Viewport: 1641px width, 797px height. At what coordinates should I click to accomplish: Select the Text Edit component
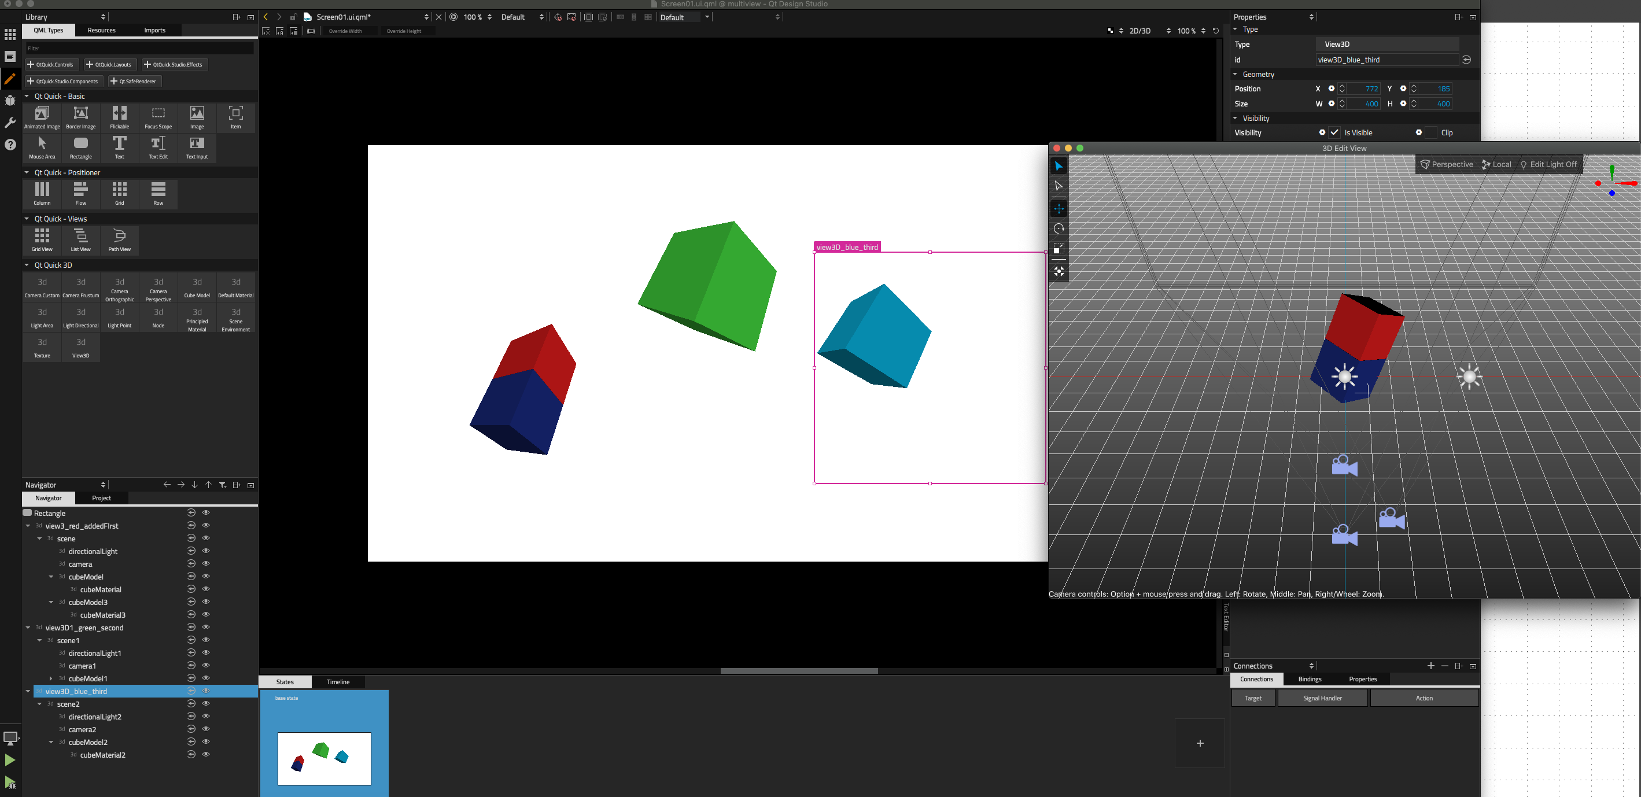click(x=158, y=147)
